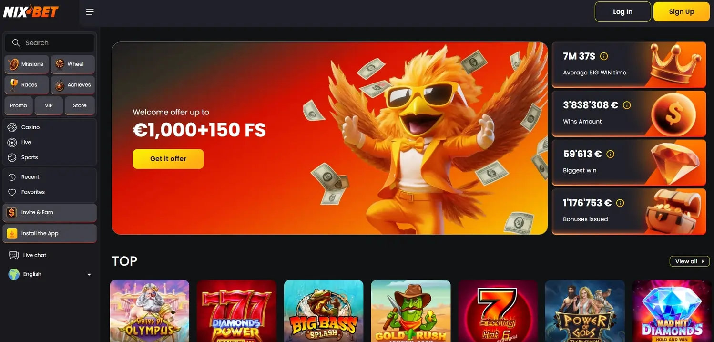This screenshot has height=342, width=714.
Task: Expand View all for TOP games
Action: (689, 261)
